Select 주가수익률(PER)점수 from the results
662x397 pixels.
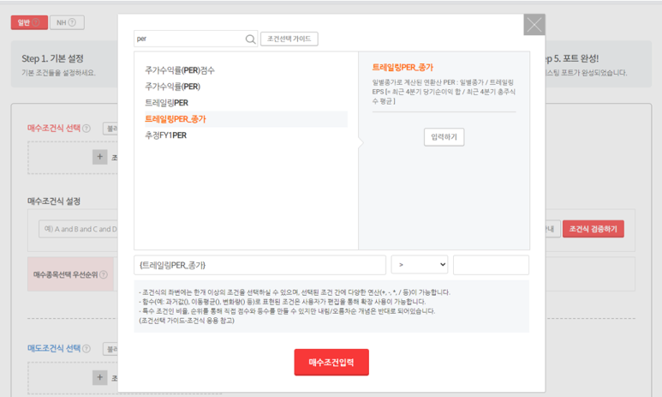pos(180,70)
